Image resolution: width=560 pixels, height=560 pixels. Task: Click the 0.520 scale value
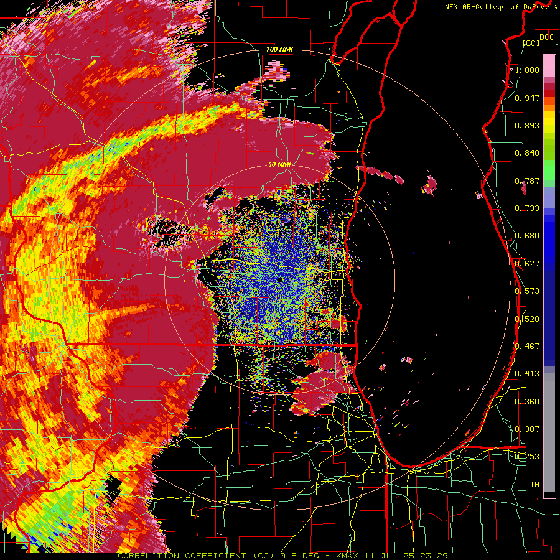pos(527,319)
